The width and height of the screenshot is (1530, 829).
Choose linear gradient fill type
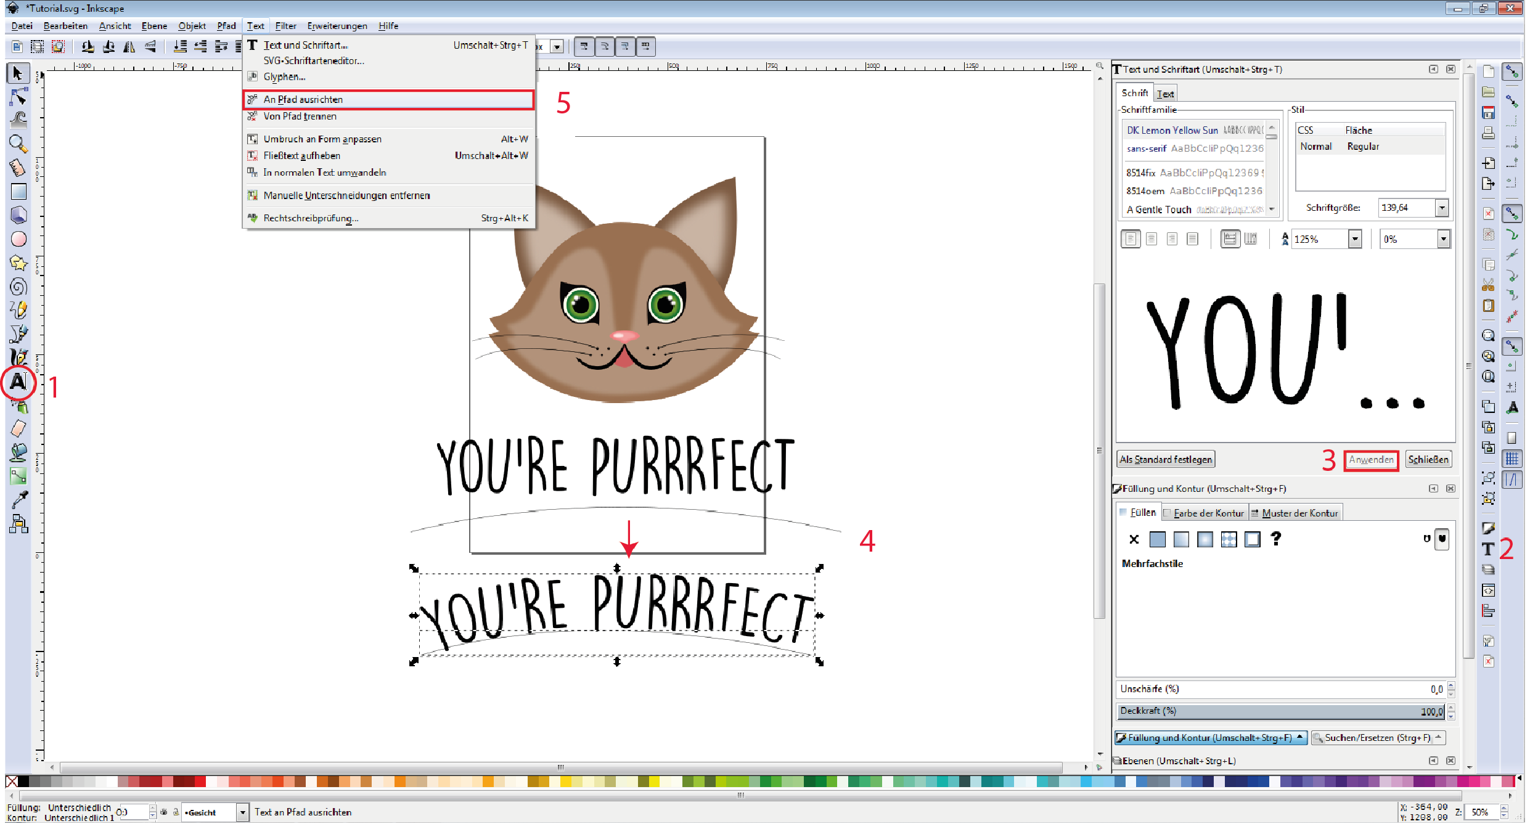click(1181, 539)
